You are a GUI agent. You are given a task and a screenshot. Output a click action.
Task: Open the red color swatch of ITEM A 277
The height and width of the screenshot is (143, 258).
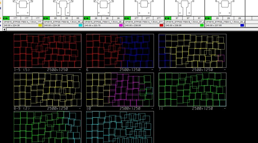point(162,25)
